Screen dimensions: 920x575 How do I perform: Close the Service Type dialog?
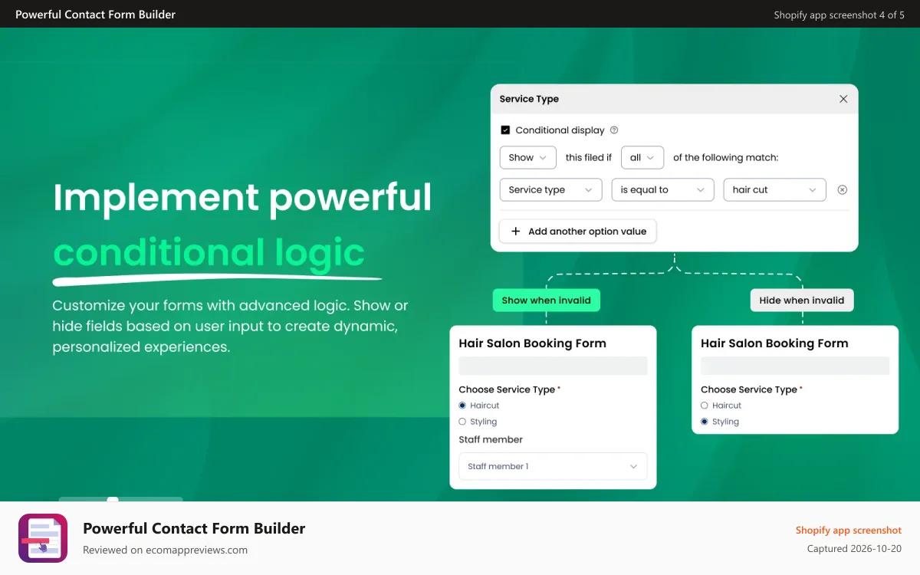click(843, 99)
